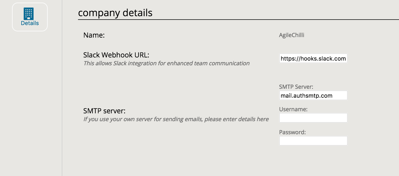Click the 'company details' page heading
399x176 pixels.
(115, 13)
